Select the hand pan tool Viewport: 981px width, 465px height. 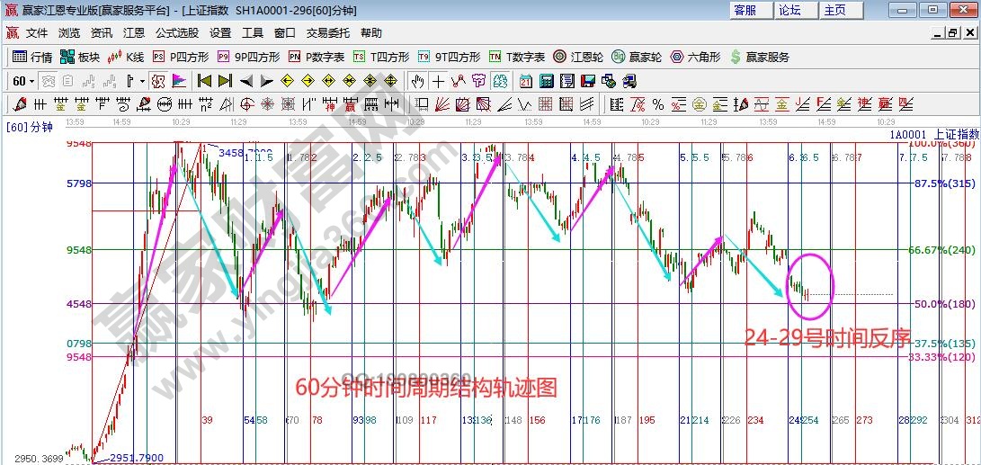[x=417, y=81]
